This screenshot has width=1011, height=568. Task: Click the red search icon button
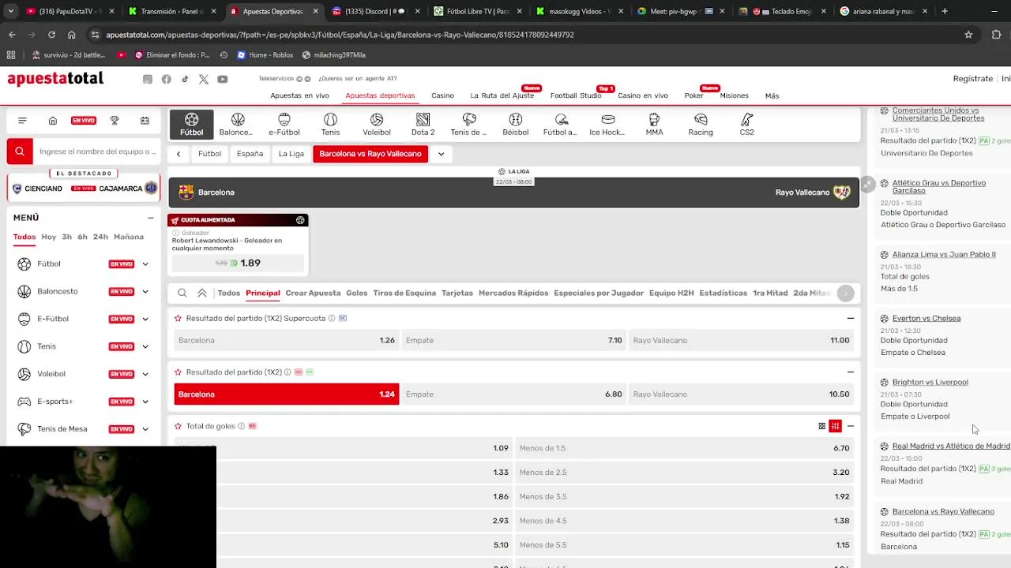coord(20,151)
